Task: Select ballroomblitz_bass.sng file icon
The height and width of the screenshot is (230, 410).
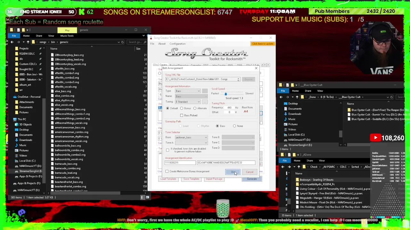Action: click(53, 146)
